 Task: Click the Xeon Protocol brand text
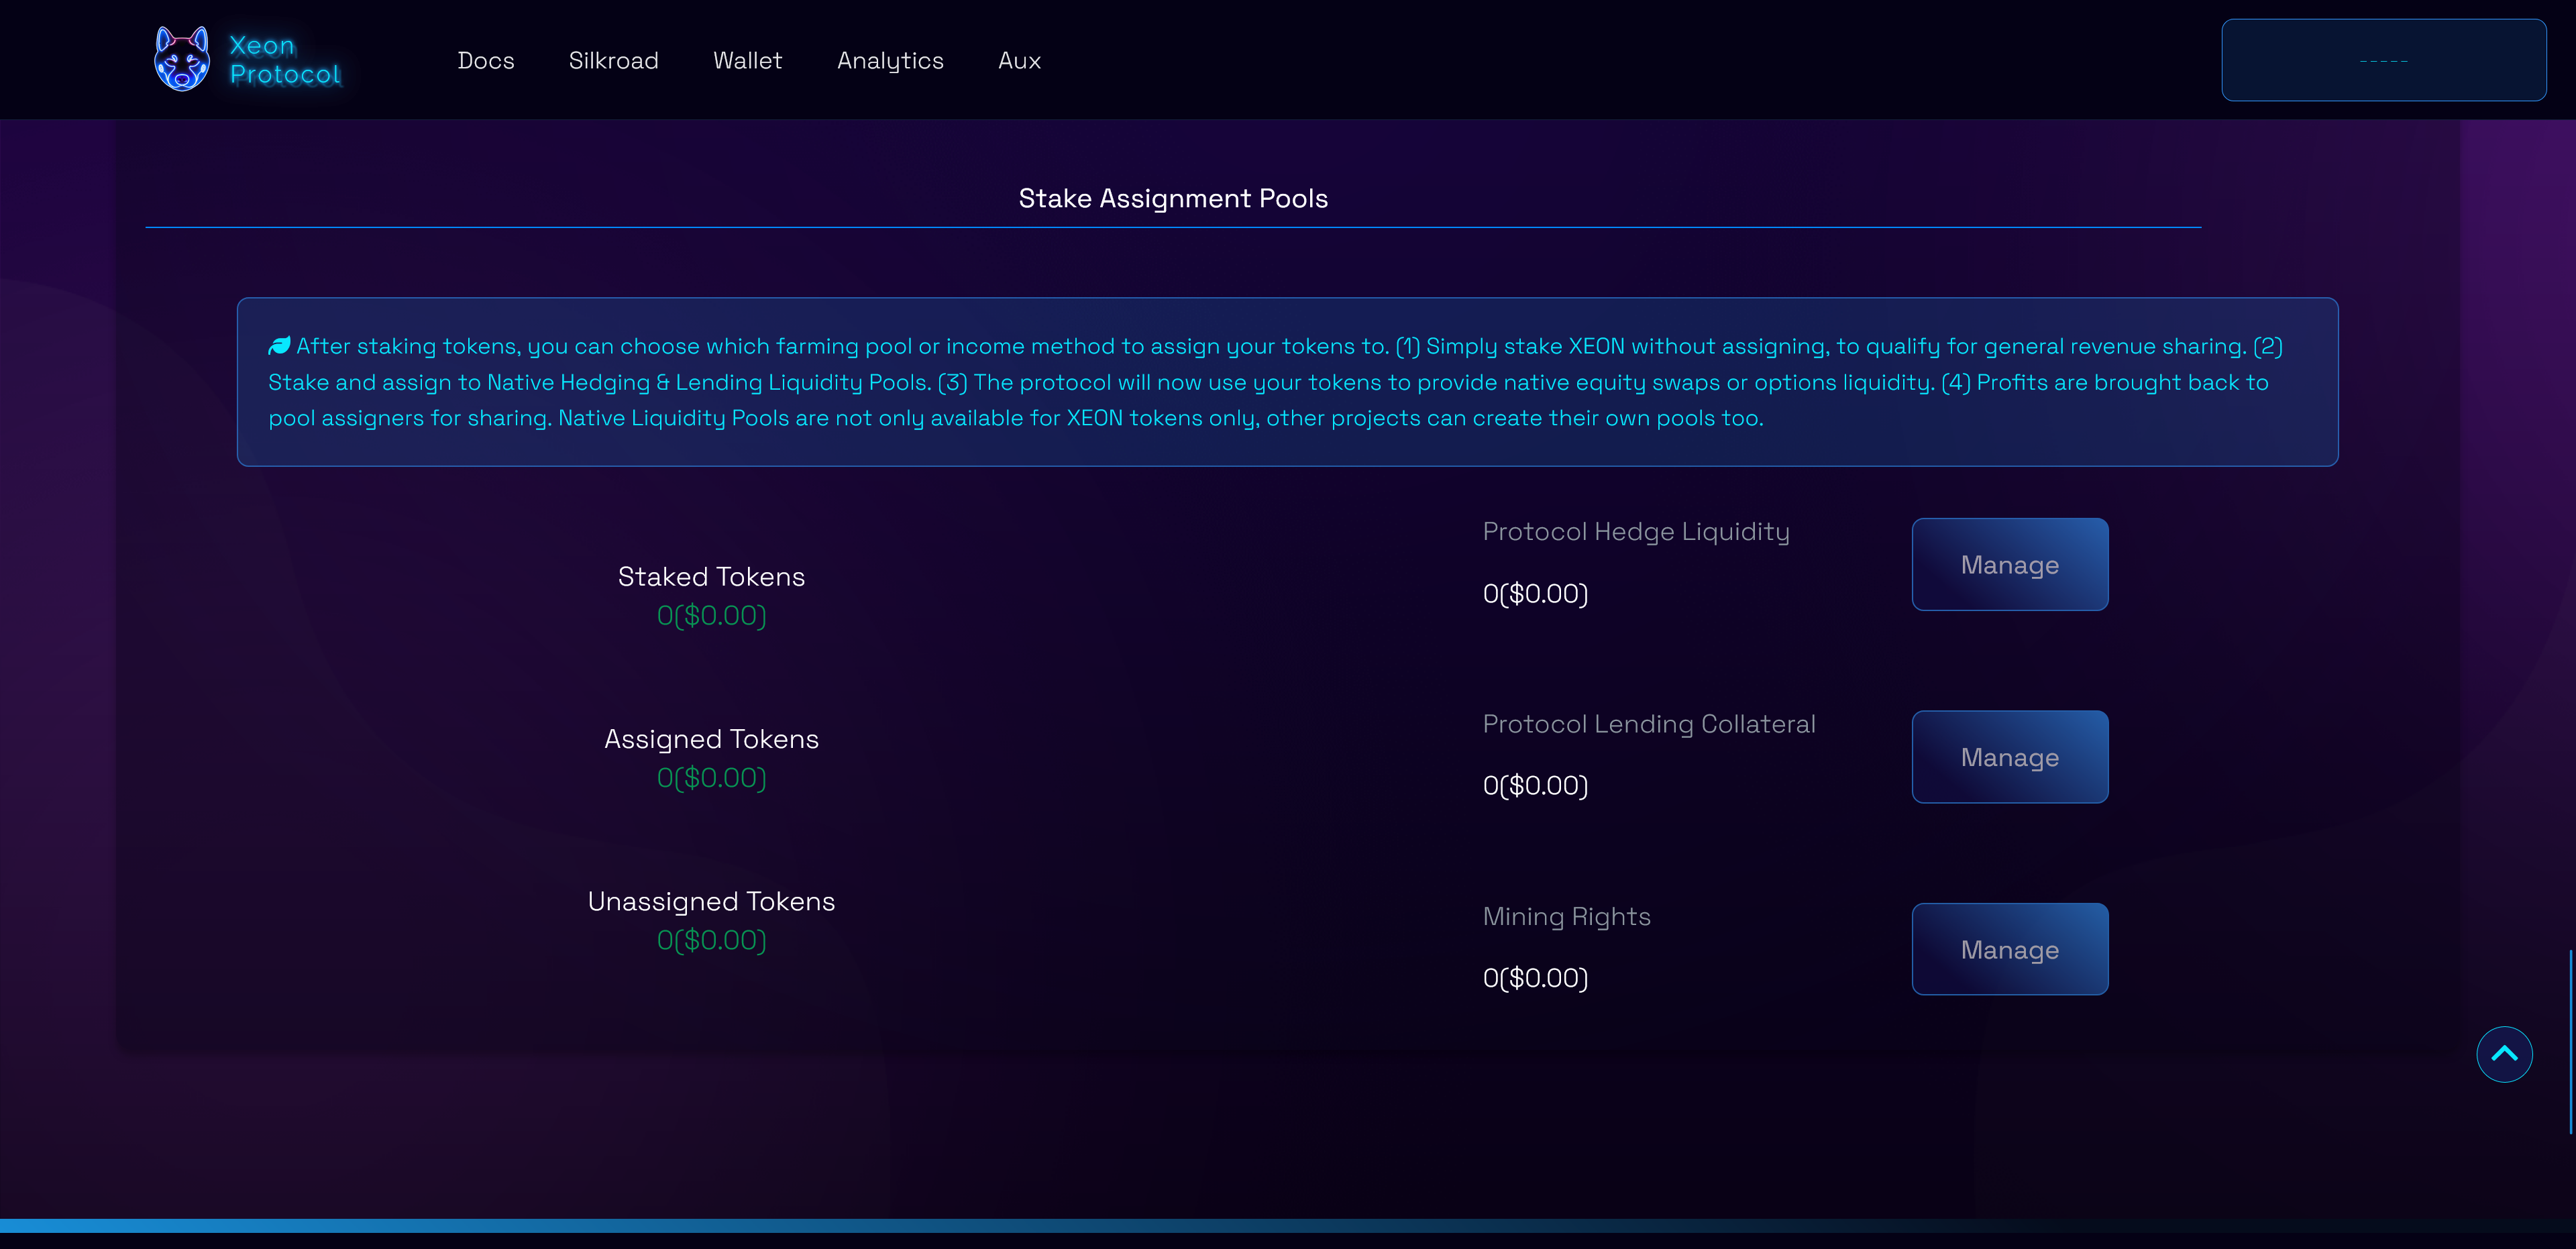(284, 60)
